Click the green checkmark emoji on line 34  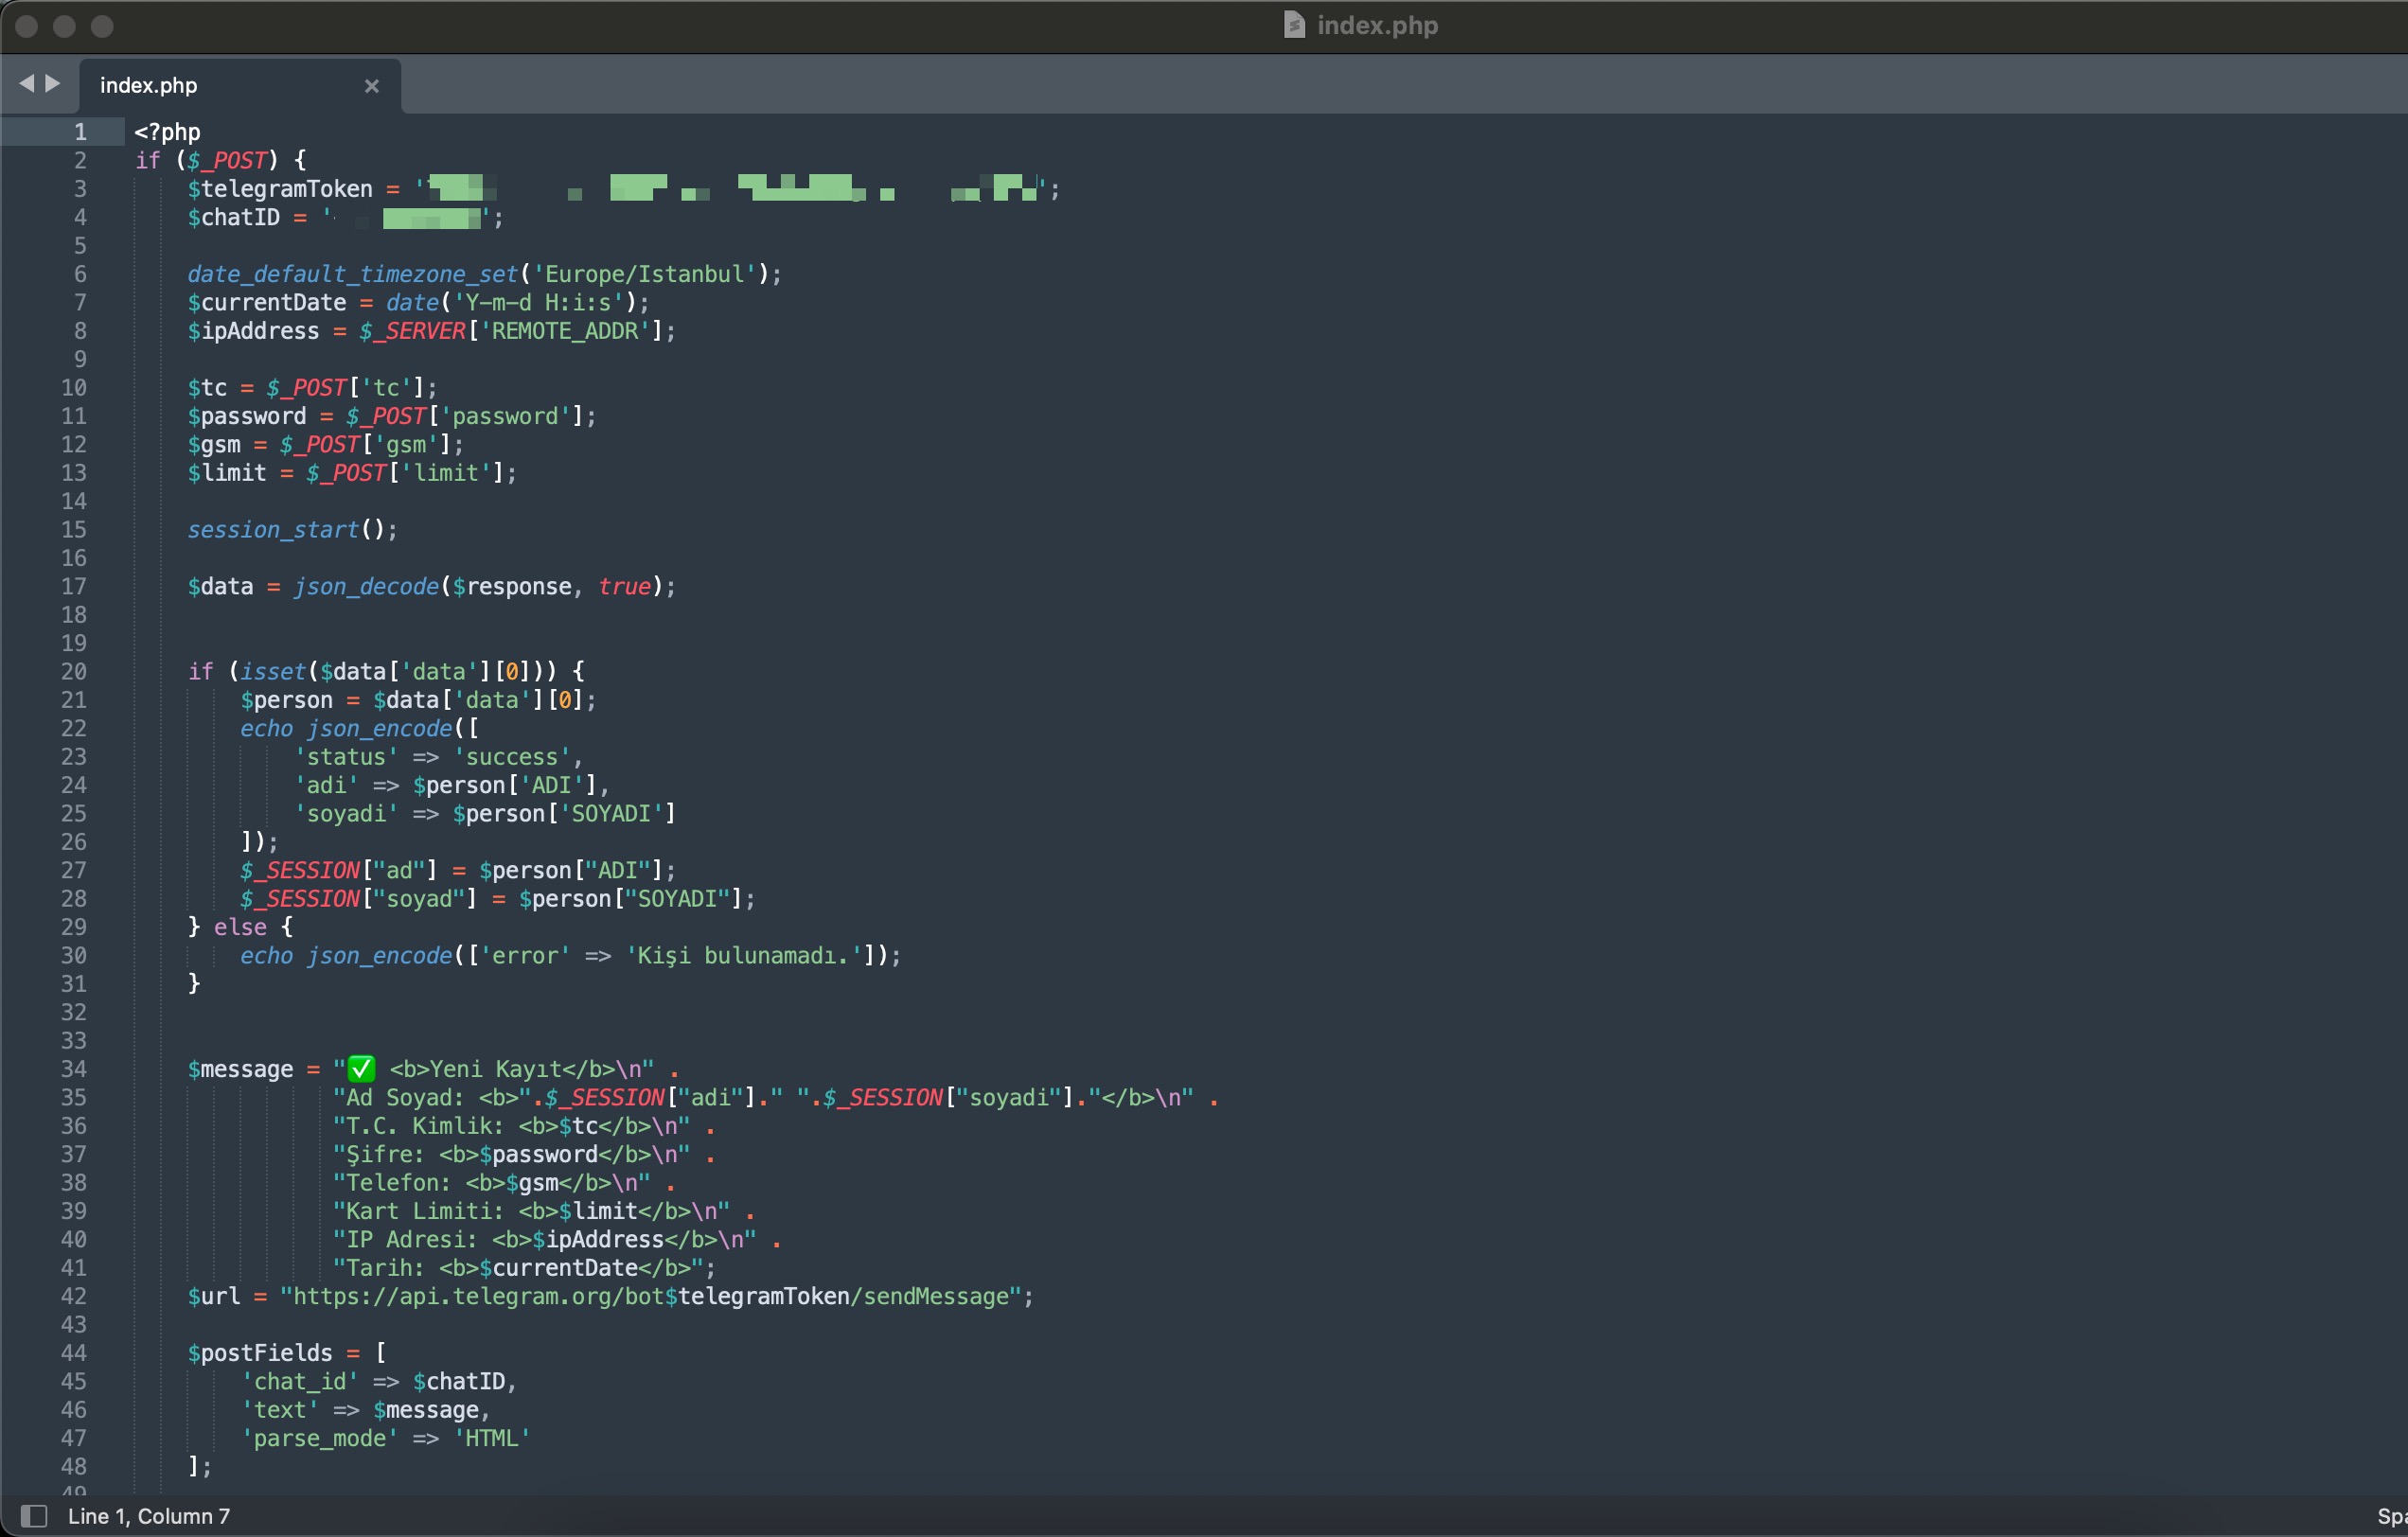[361, 1069]
